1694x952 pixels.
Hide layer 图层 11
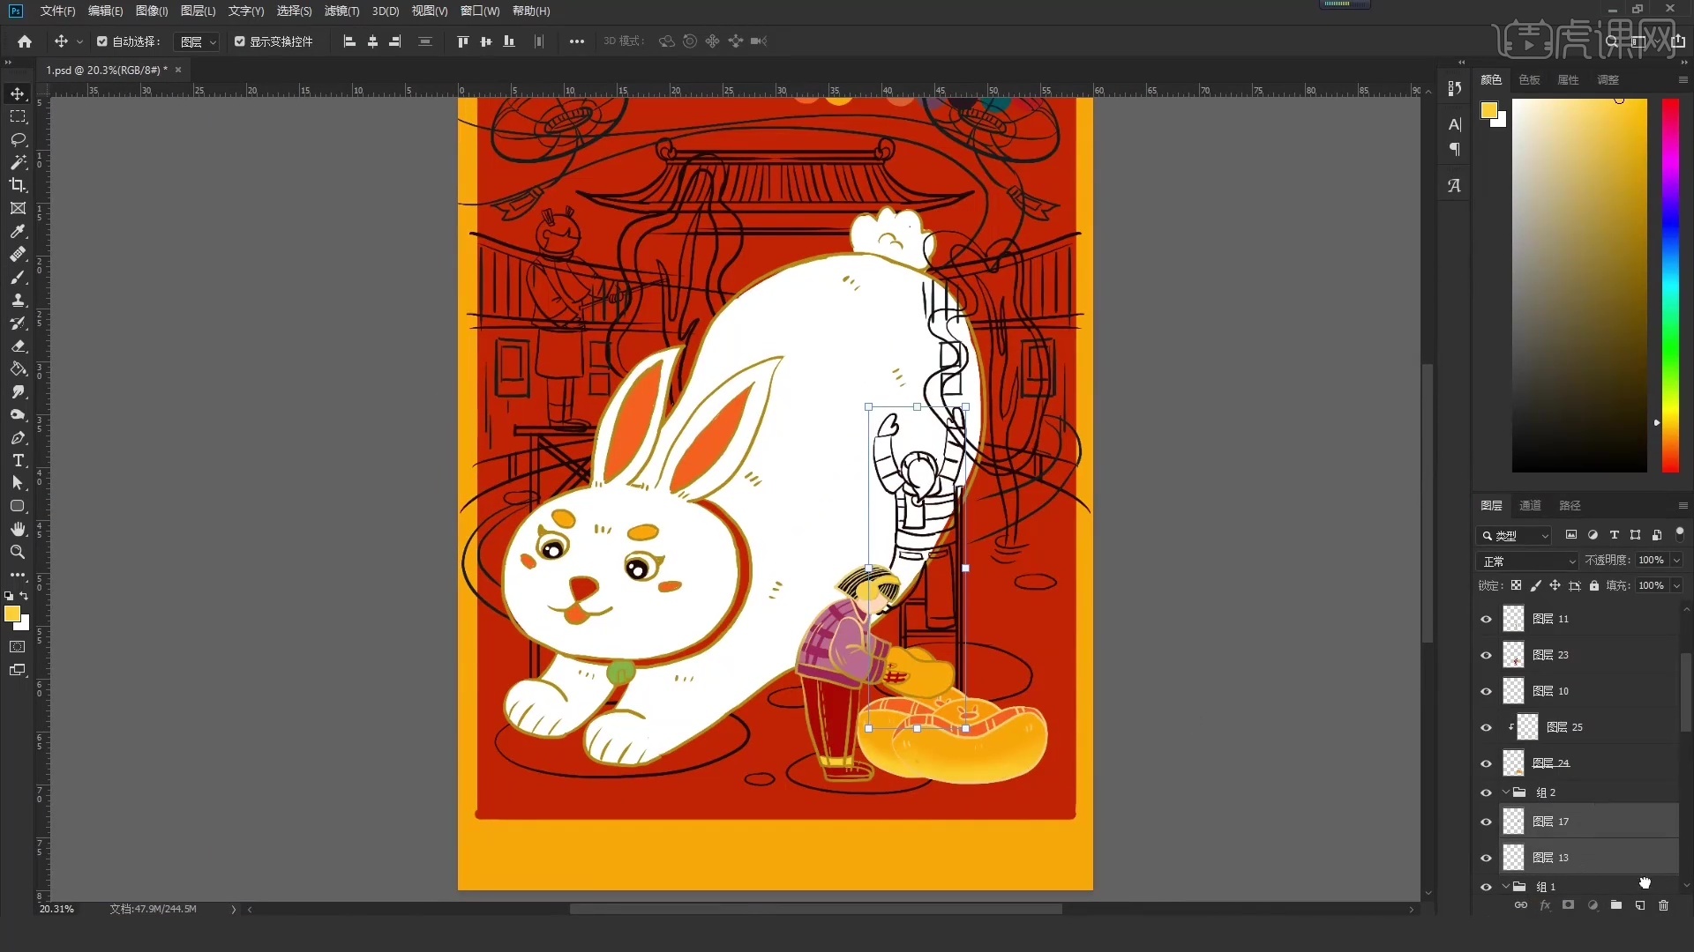(x=1486, y=619)
